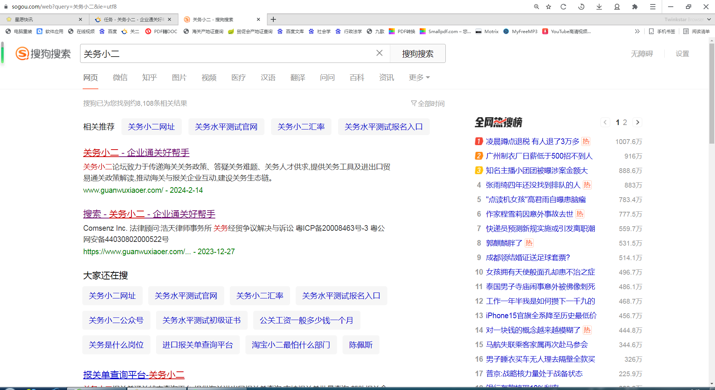Open downloads arrow icon in browser toolbar
The image size is (715, 390).
pyautogui.click(x=599, y=7)
